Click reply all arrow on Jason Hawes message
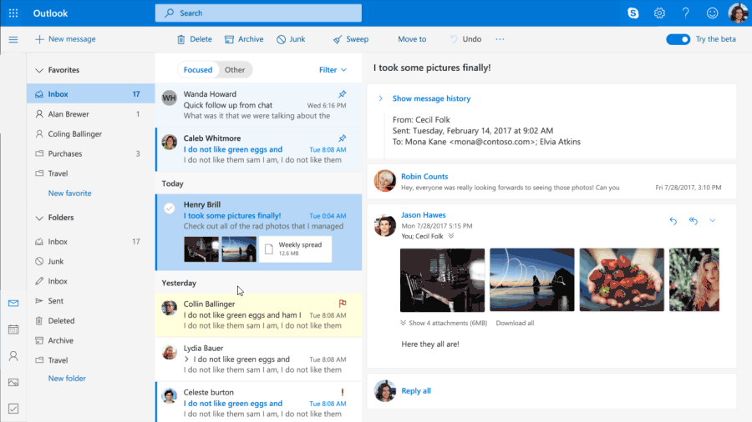 (x=693, y=221)
